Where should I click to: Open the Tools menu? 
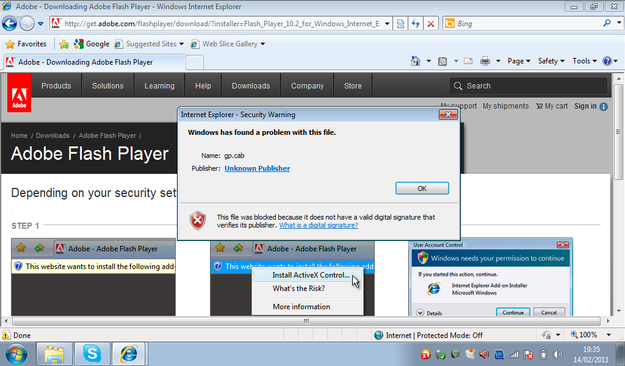585,61
